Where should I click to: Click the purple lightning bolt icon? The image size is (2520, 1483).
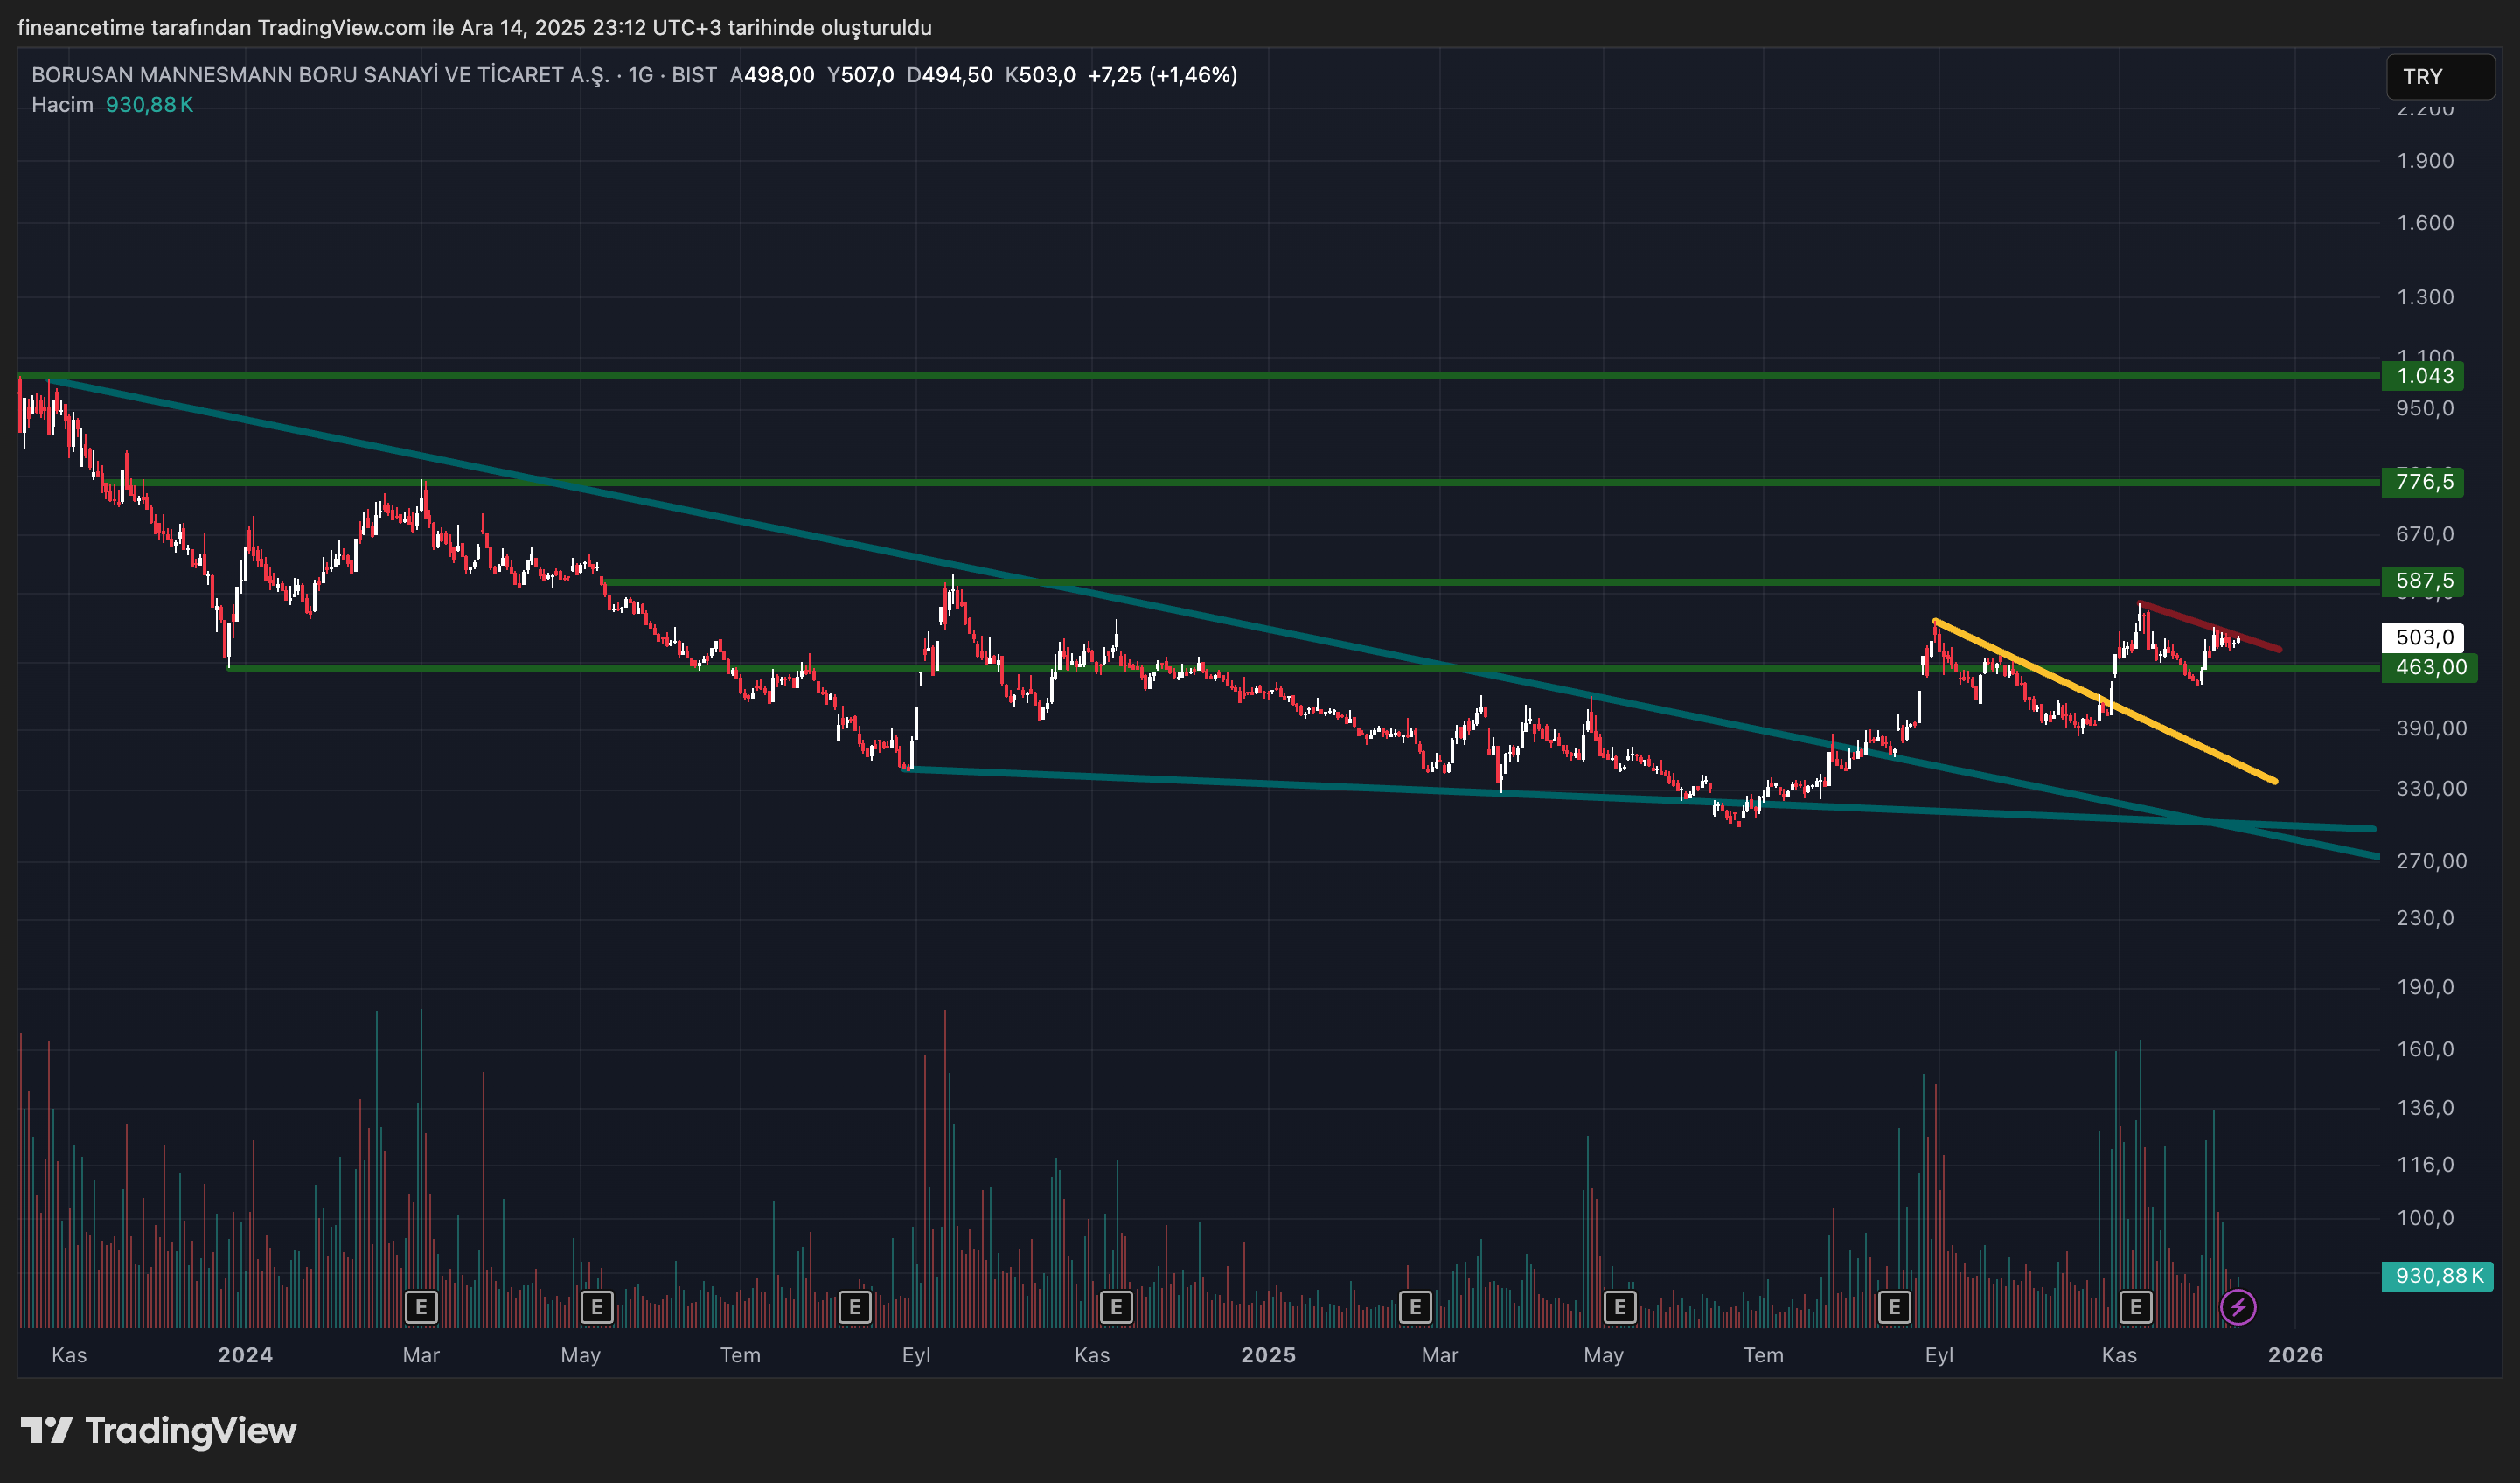point(2238,1306)
